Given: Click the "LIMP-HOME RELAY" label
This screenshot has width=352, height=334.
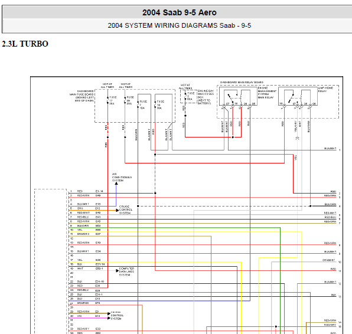Looking at the screenshot, I should [x=325, y=90].
